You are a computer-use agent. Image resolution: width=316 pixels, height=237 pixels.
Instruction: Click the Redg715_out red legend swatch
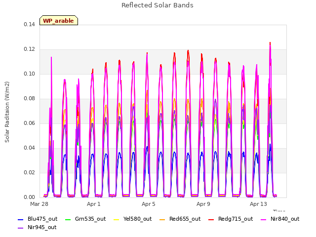[211, 219]
